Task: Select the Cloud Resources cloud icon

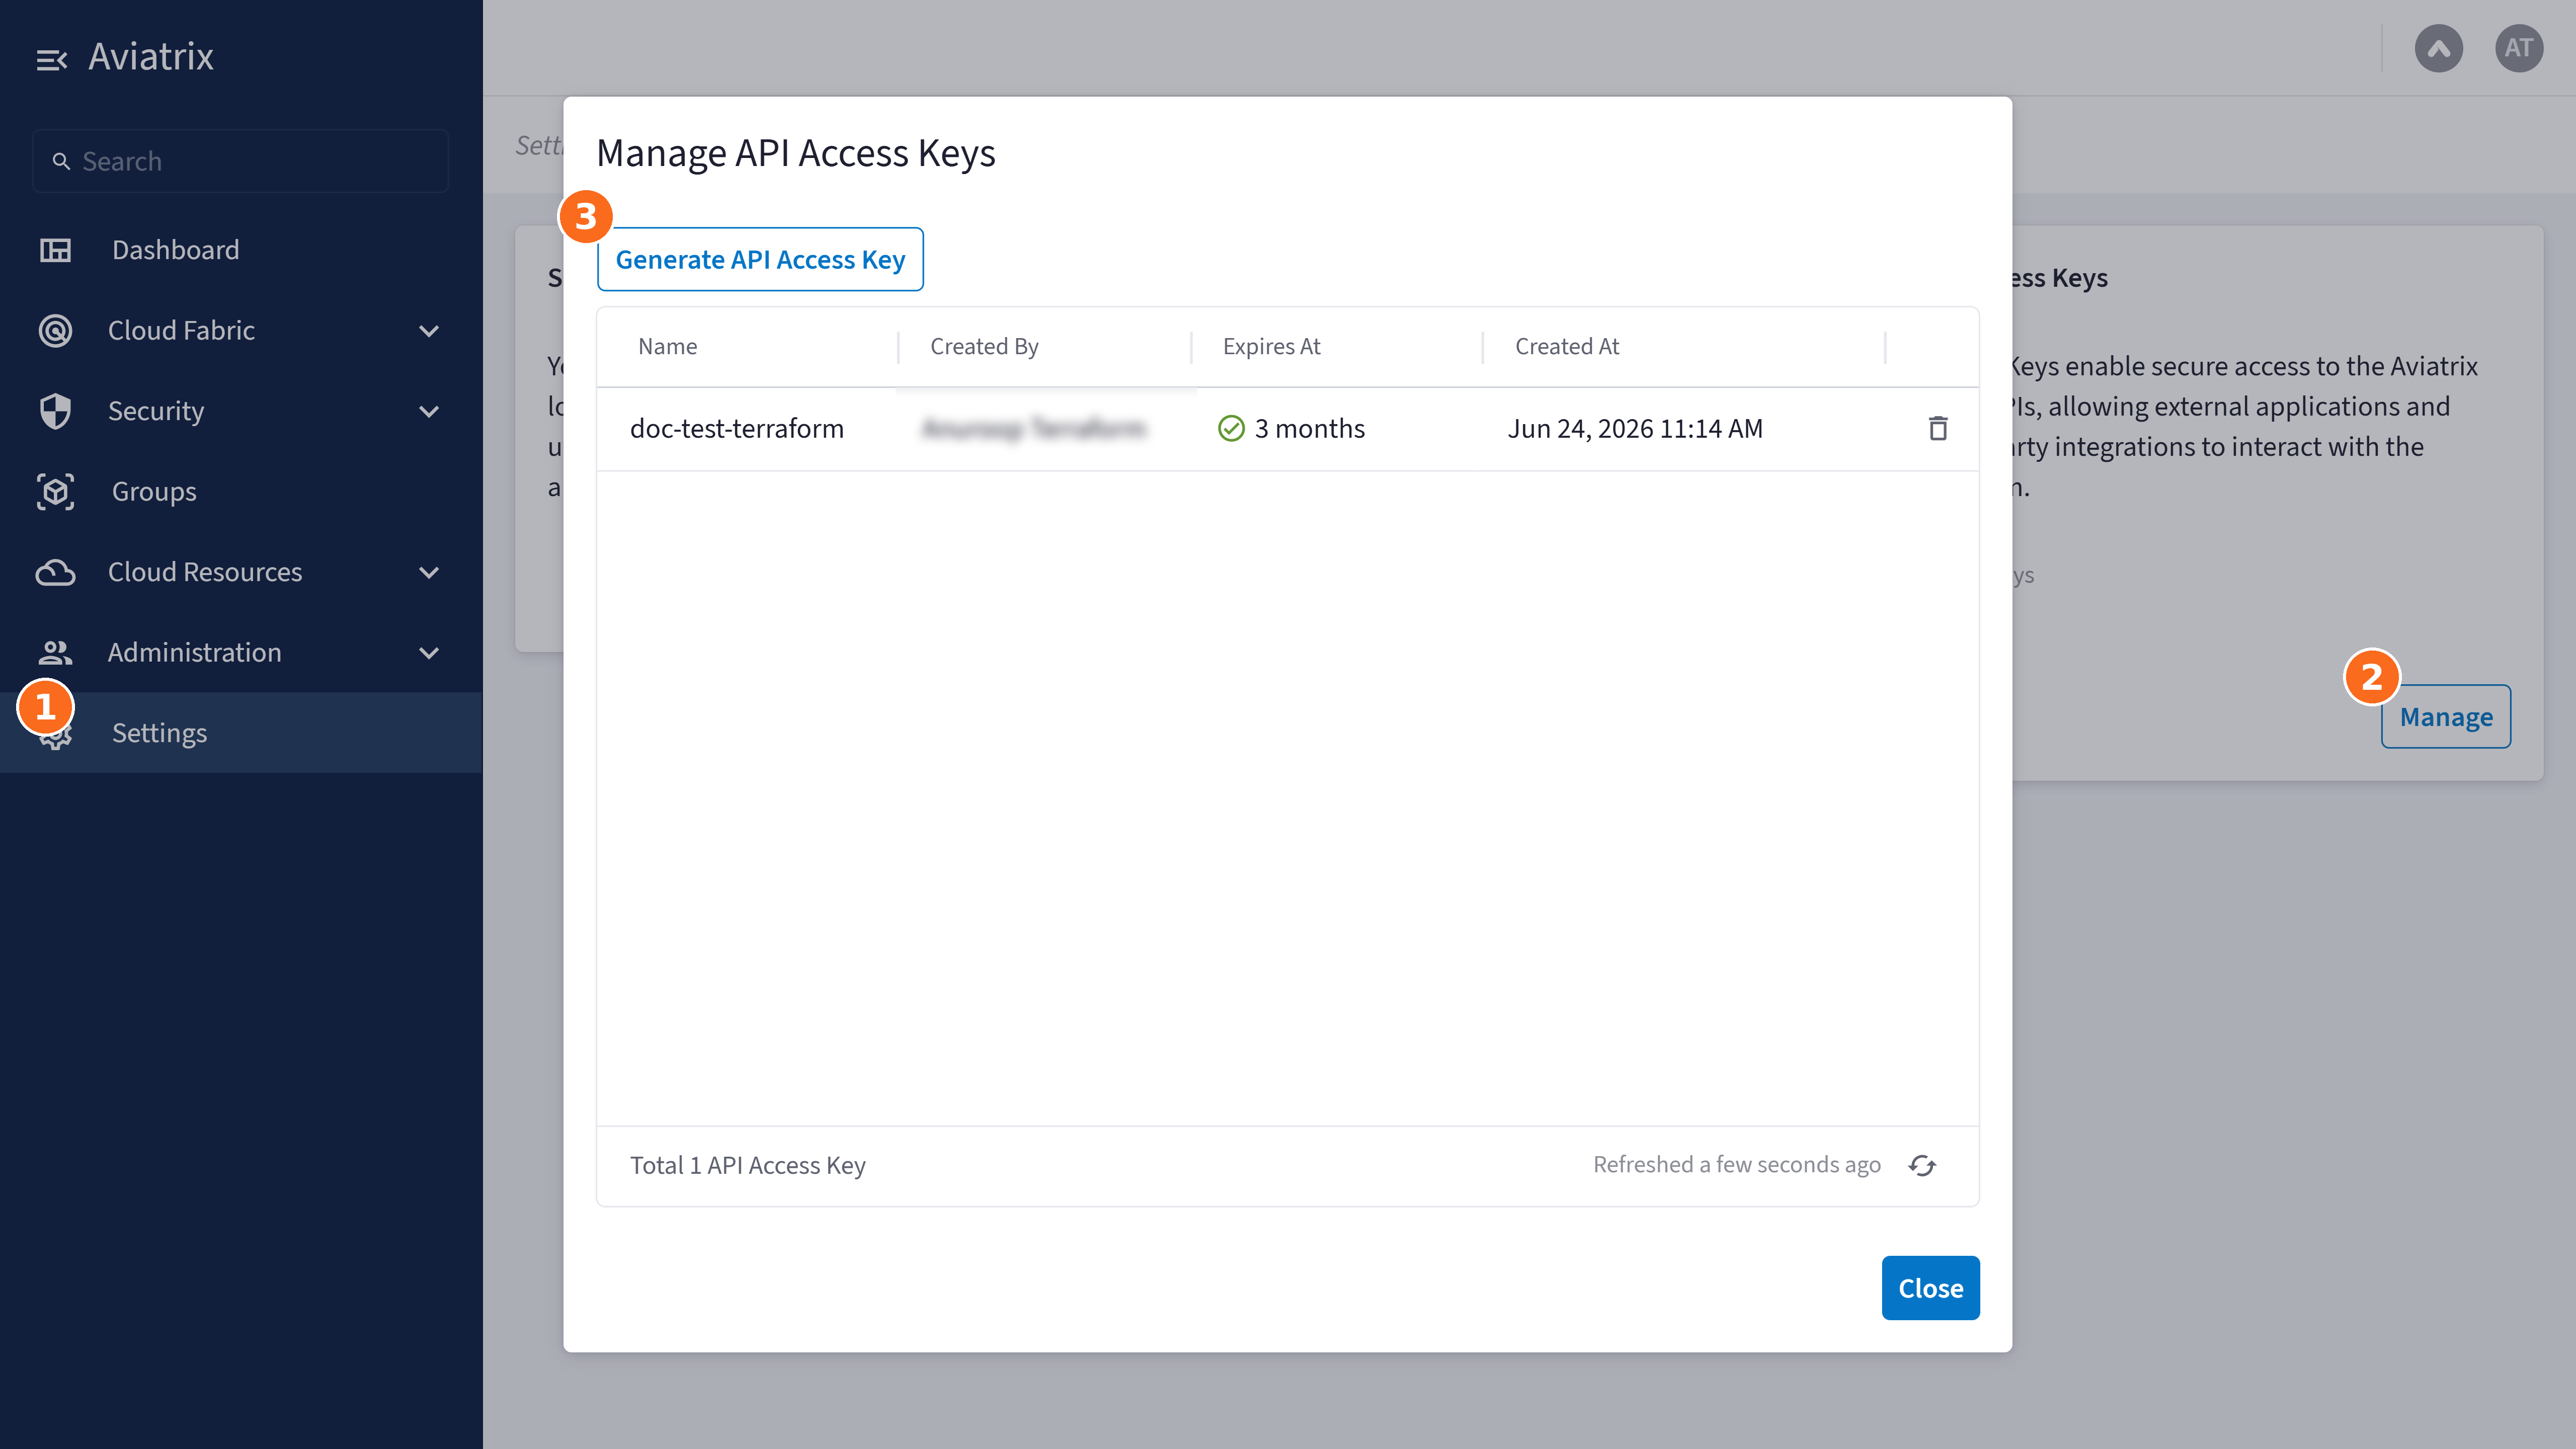Action: [x=55, y=572]
